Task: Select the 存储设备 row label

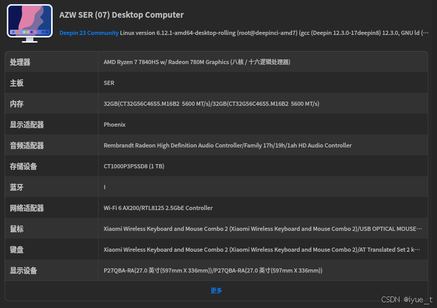Action: pos(23,167)
